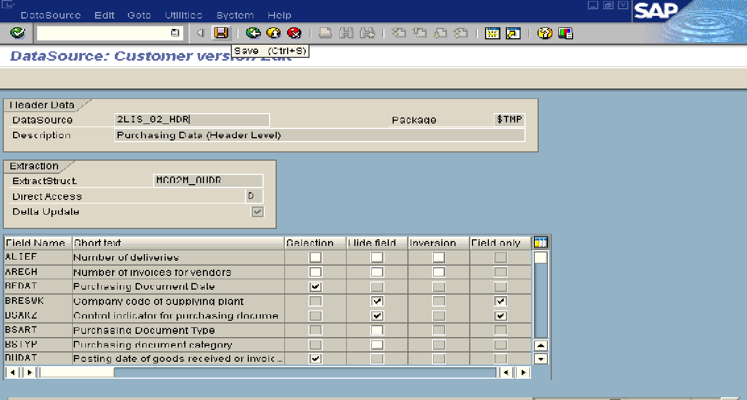
Task: Select the BSART field name cell
Action: click(x=38, y=330)
